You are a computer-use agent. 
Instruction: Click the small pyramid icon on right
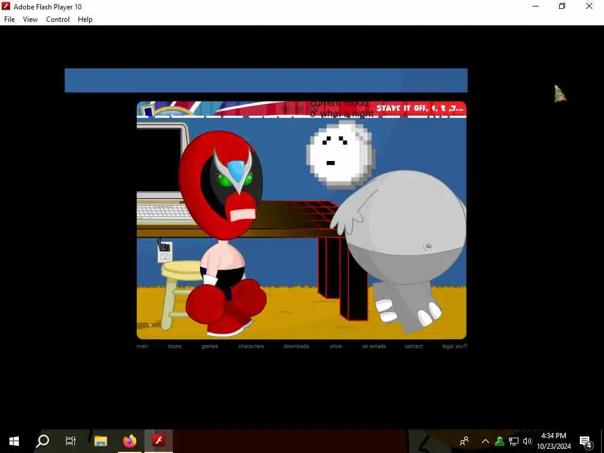point(560,94)
